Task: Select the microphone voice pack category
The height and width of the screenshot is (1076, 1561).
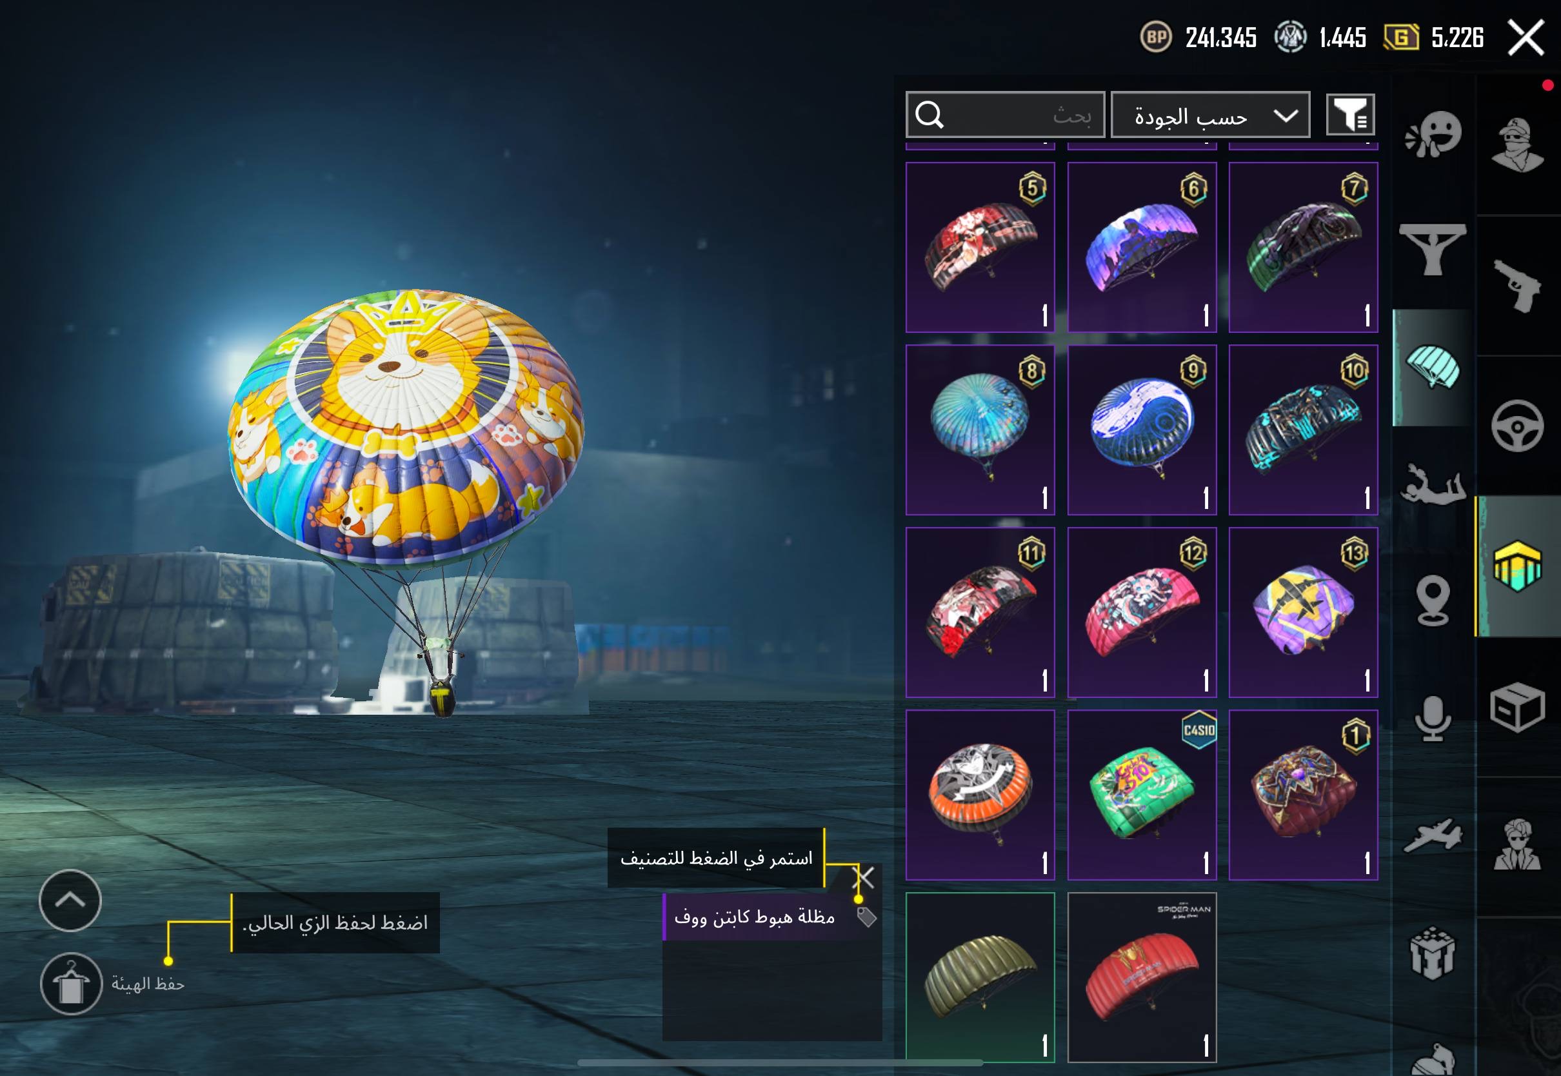Action: (1433, 719)
